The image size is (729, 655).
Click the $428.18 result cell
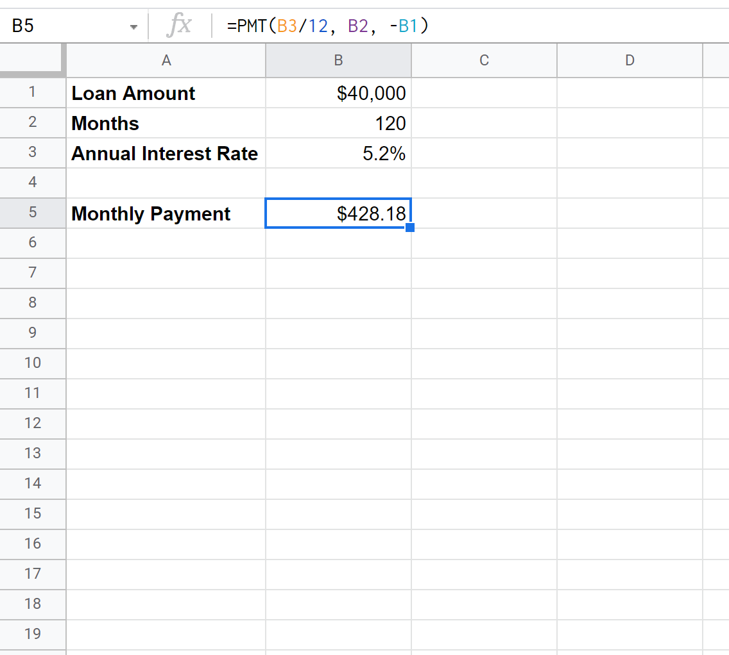[338, 213]
